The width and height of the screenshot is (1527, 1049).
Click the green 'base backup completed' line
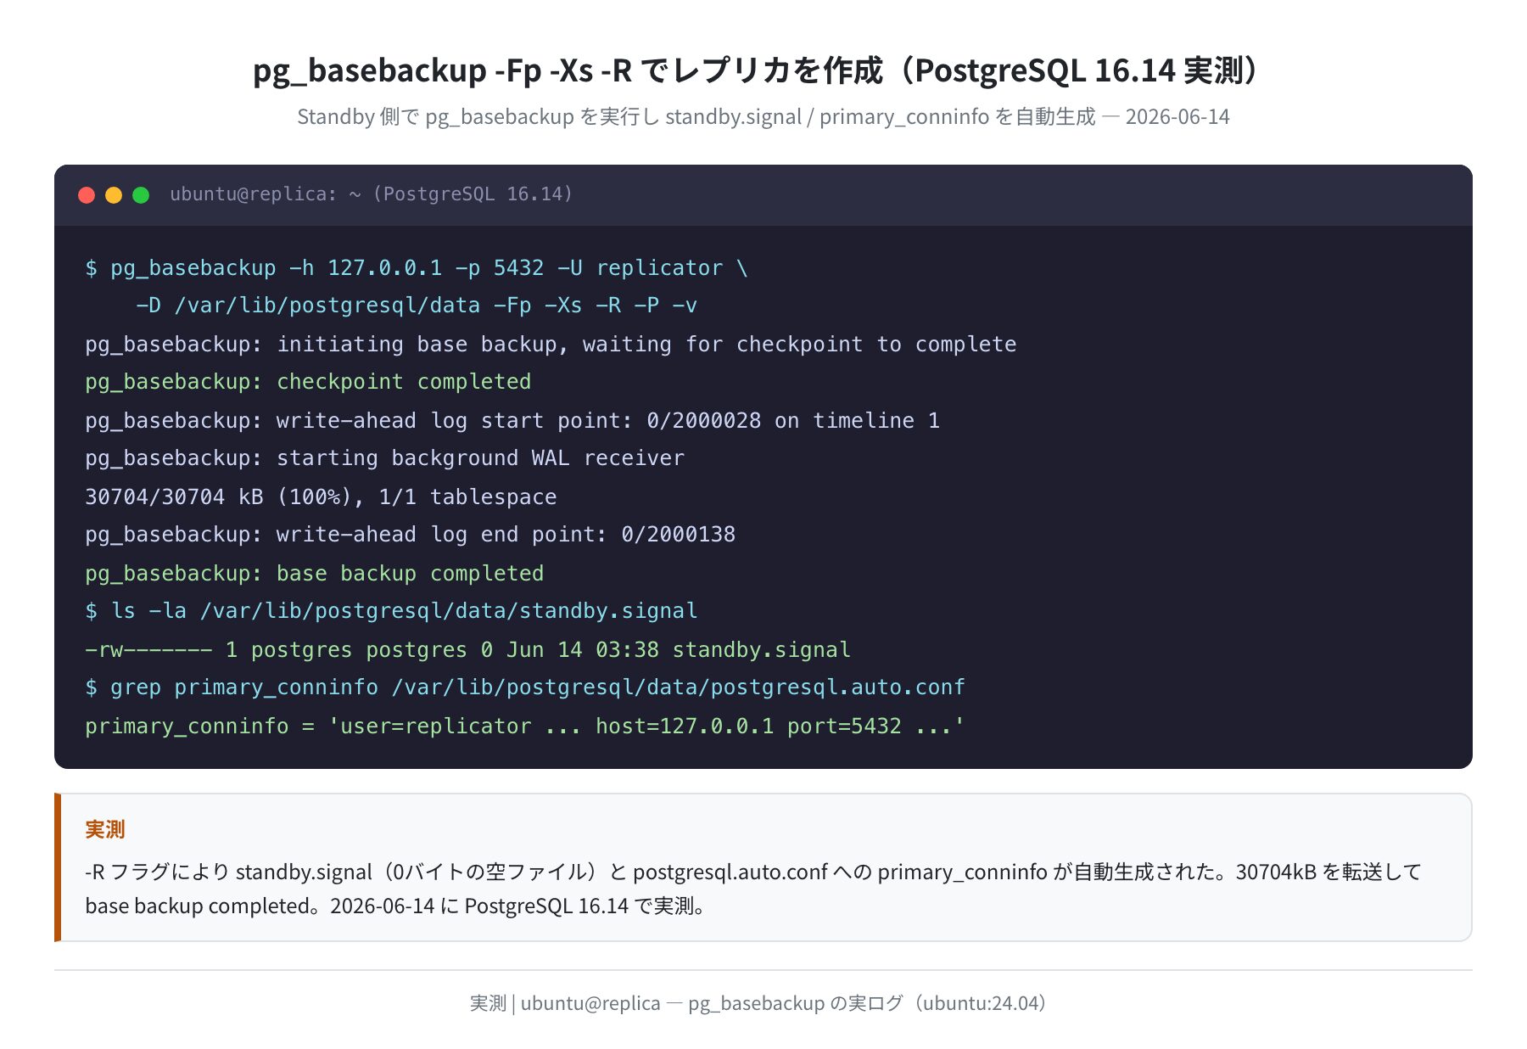point(314,574)
